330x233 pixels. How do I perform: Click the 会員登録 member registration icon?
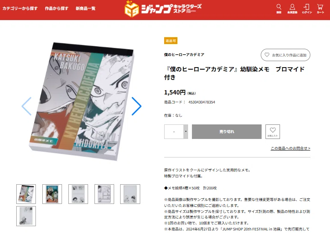292,9
